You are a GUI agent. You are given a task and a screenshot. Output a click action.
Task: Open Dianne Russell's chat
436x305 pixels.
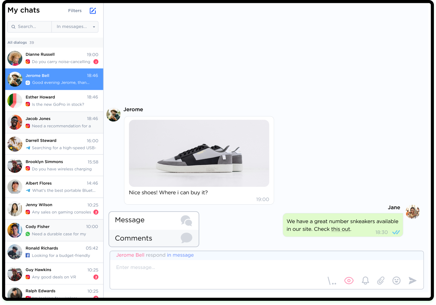(54, 58)
